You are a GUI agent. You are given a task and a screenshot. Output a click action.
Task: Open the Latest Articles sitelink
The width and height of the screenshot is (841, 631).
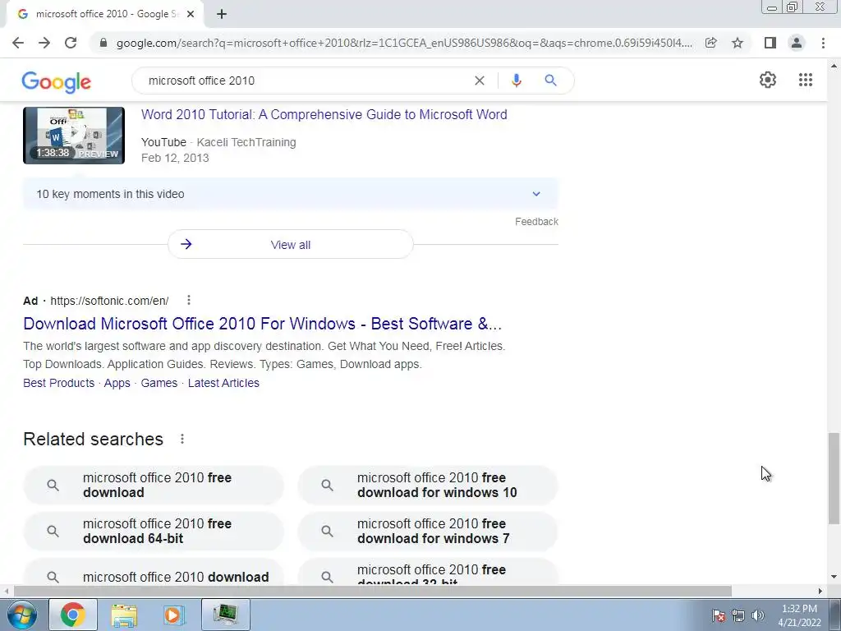[223, 383]
